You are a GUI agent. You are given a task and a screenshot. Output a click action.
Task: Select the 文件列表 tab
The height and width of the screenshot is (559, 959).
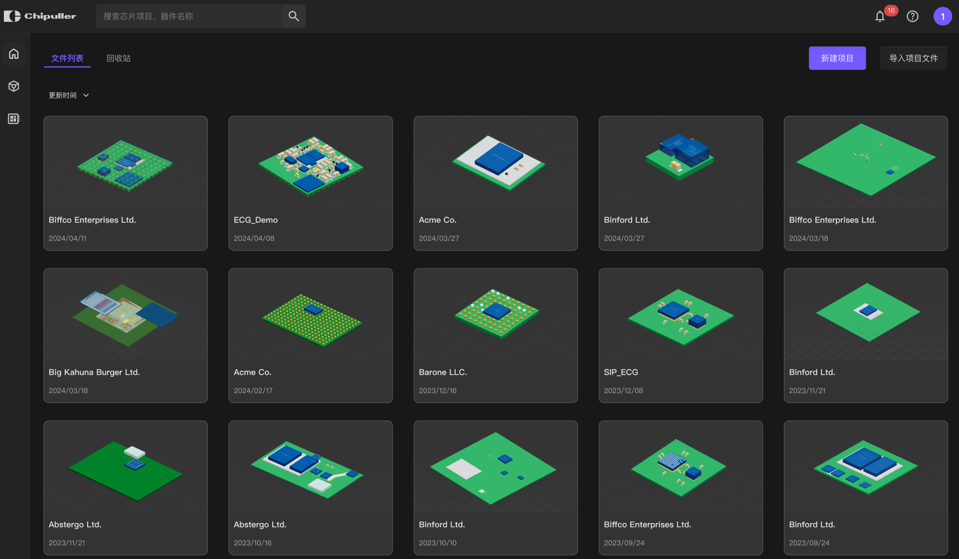[67, 58]
